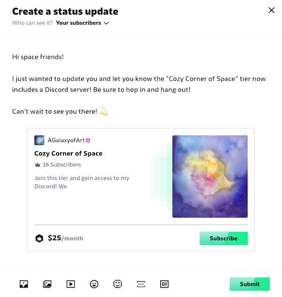
Task: Insert a divider line from the toolbar
Action: point(141,284)
